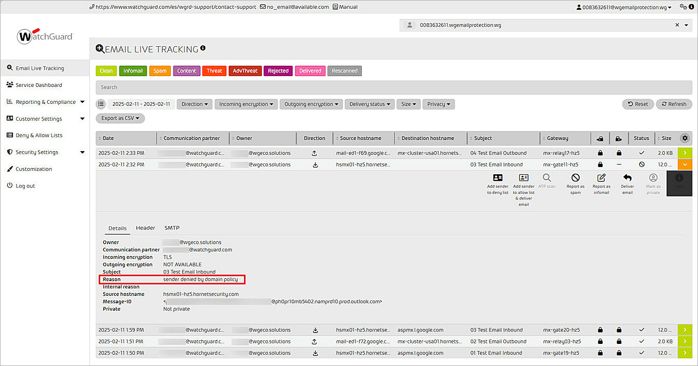This screenshot has width=698, height=366.
Task: Click the incoming encryption lock column header
Action: (x=600, y=138)
